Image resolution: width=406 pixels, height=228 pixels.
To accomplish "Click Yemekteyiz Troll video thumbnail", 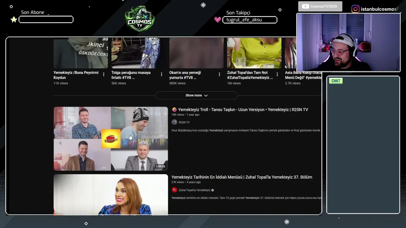I will (x=111, y=139).
